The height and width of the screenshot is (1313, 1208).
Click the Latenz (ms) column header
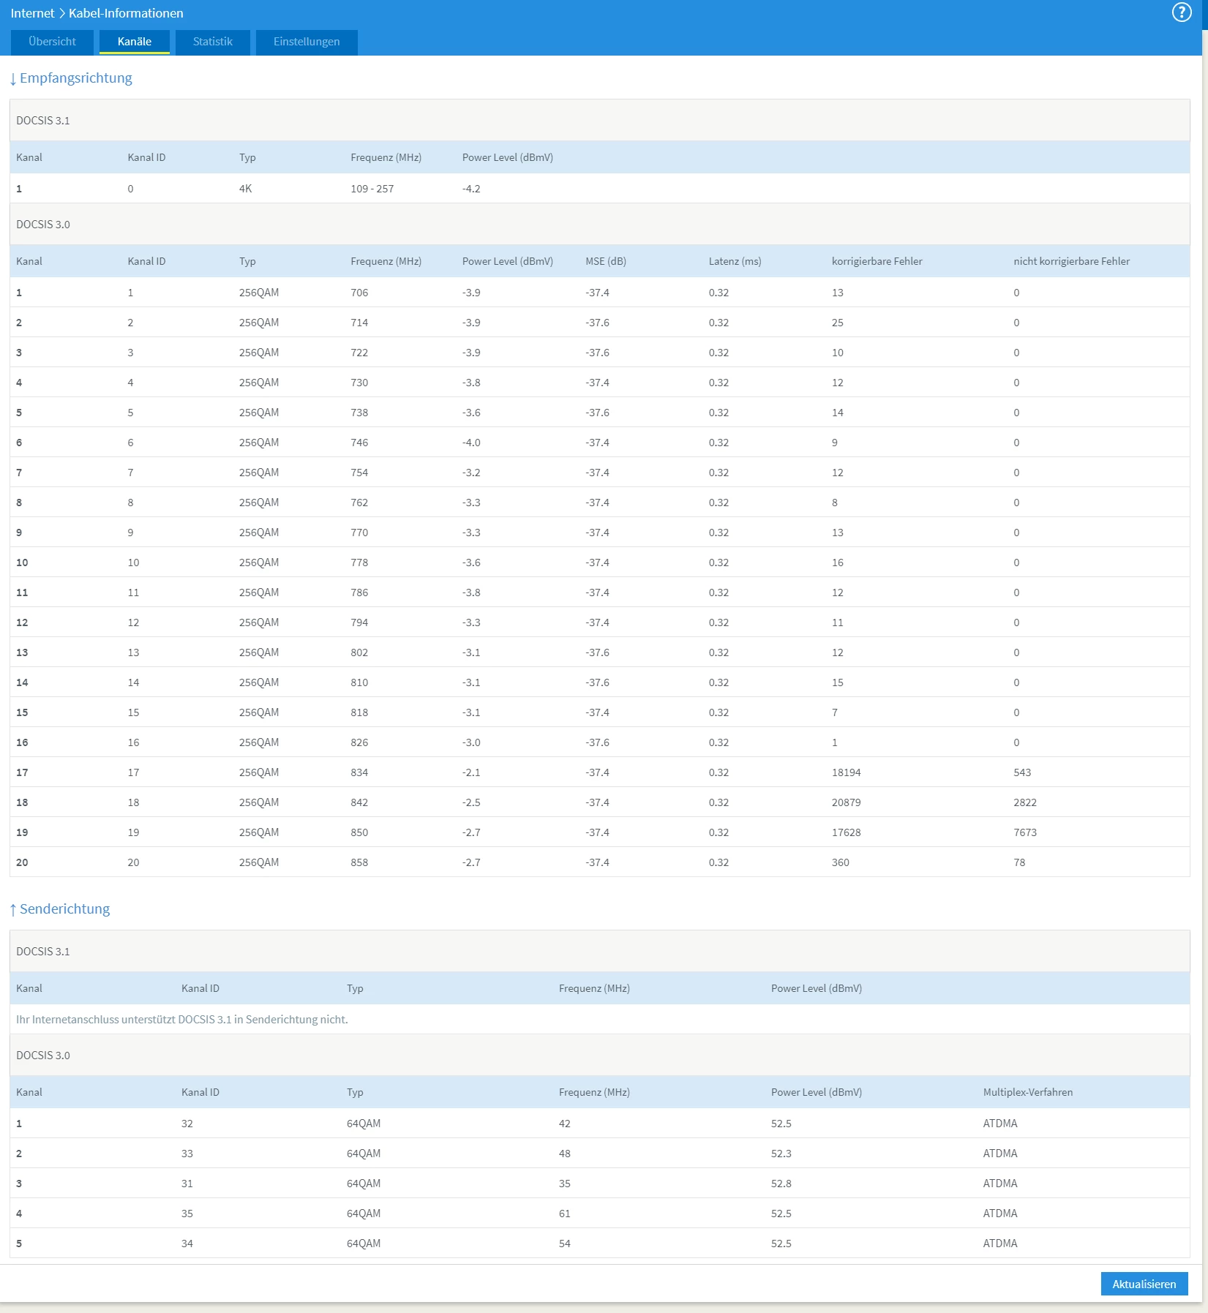tap(735, 261)
